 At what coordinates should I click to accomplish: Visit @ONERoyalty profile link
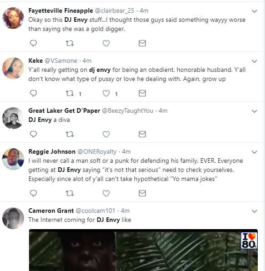[97, 152]
